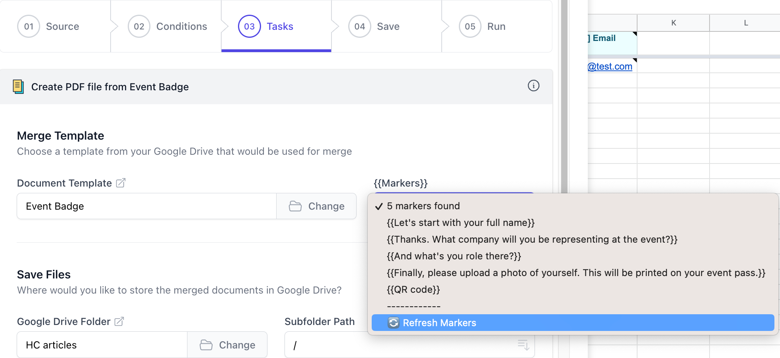Image resolution: width=780 pixels, height=358 pixels.
Task: Click the document icon beside Create PDF title
Action: (x=18, y=87)
